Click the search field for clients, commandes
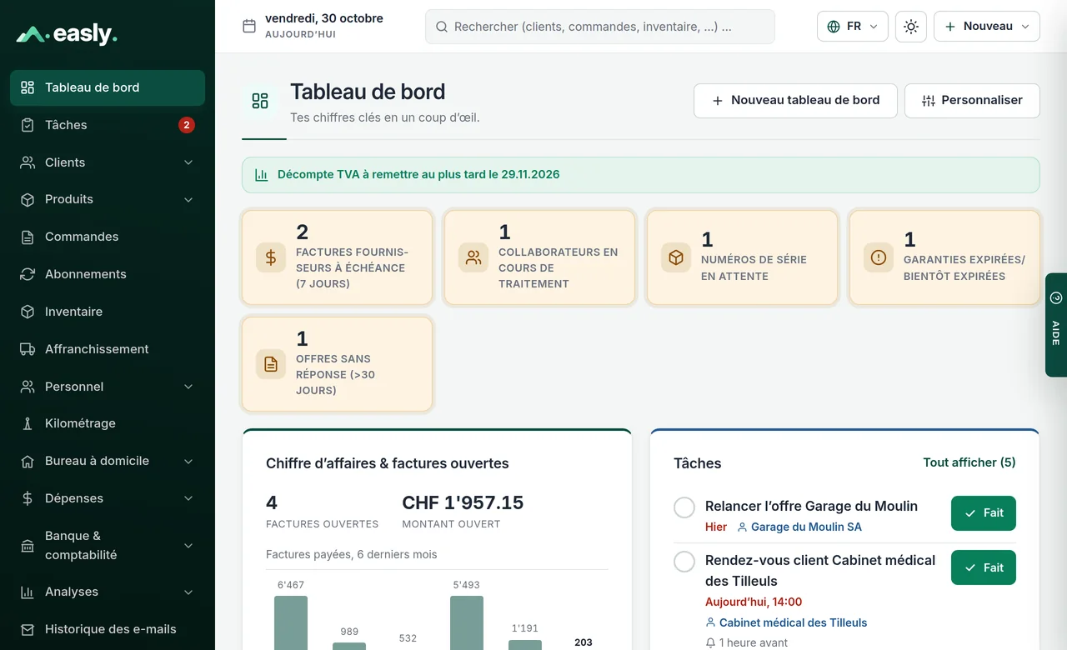This screenshot has width=1067, height=650. tap(600, 27)
